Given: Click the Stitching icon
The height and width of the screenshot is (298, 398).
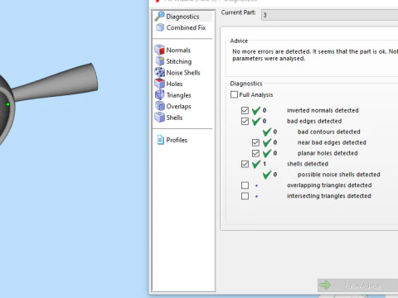Looking at the screenshot, I should 160,61.
